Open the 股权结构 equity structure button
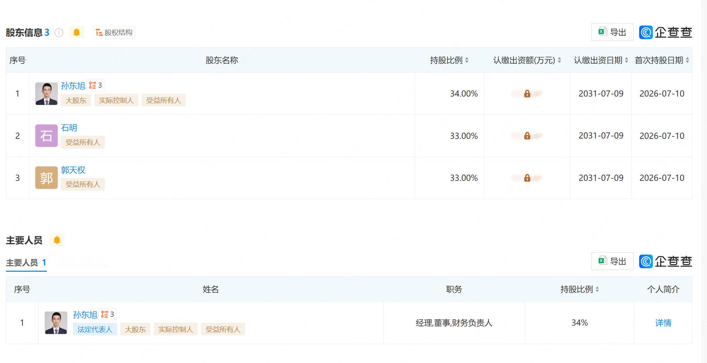Viewport: 707px width, 363px height. coord(114,33)
